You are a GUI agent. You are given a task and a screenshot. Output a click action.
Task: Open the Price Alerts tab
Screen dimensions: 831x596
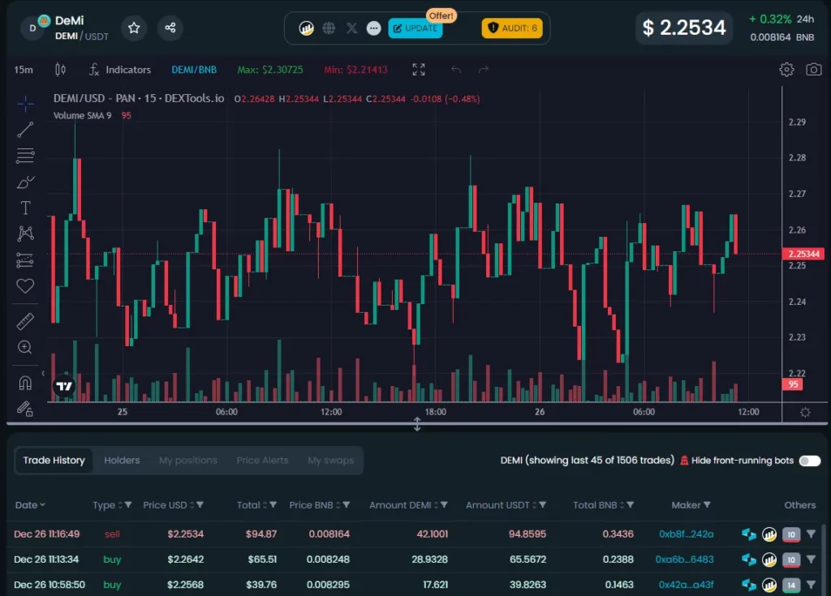click(x=262, y=461)
